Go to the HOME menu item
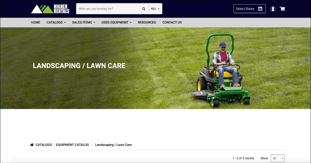311x163 pixels. click(36, 22)
